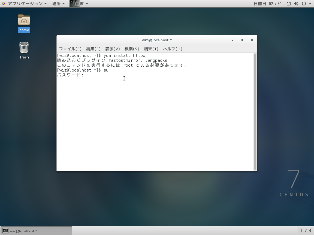Screen dimensions: 314x235
Task: Click the Applications menu foot icon
Action: click(4, 4)
